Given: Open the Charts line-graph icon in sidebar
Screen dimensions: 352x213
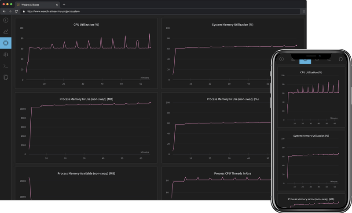Looking at the screenshot, I should [x=6, y=32].
